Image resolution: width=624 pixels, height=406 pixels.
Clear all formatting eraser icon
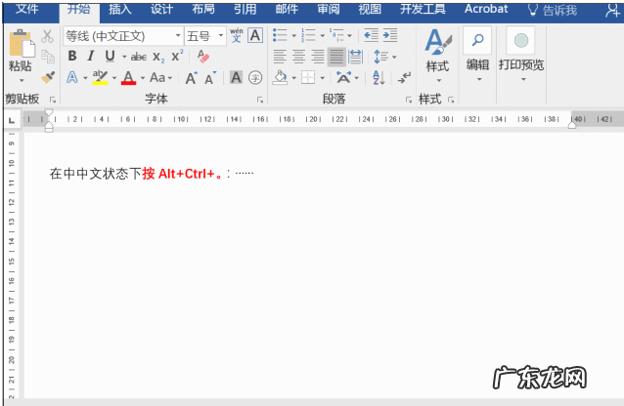point(203,57)
